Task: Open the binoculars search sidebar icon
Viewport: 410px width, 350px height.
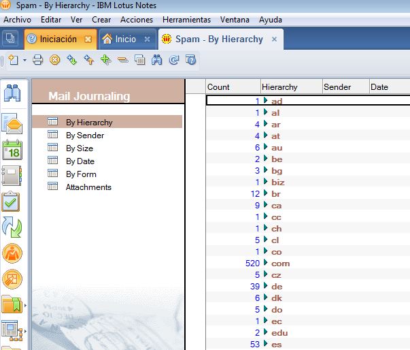Action: pyautogui.click(x=12, y=93)
